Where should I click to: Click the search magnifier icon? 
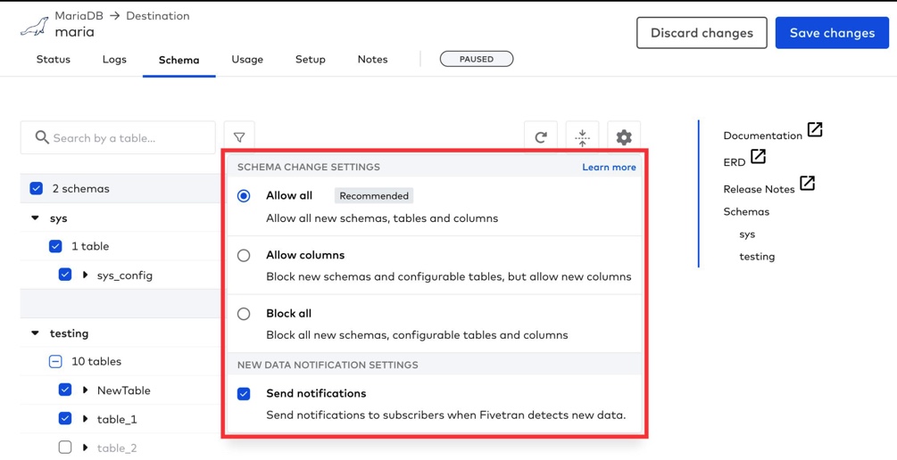(42, 137)
